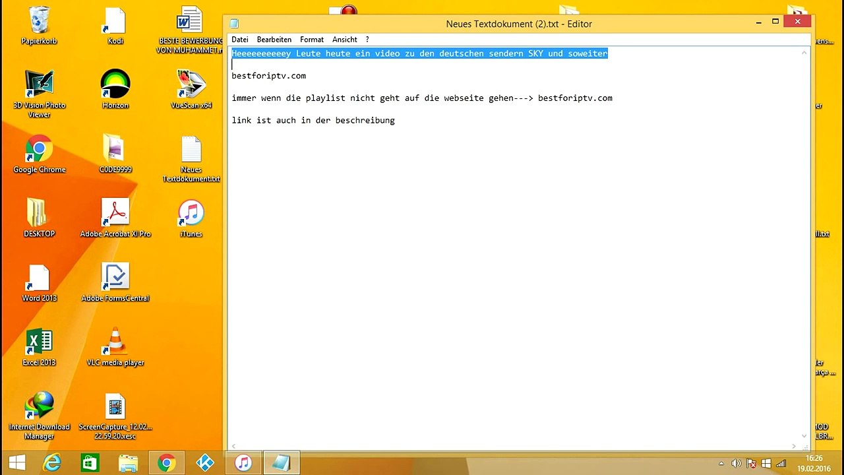This screenshot has width=844, height=475.
Task: Click the editor's vertical scroll down arrow
Action: 804,435
